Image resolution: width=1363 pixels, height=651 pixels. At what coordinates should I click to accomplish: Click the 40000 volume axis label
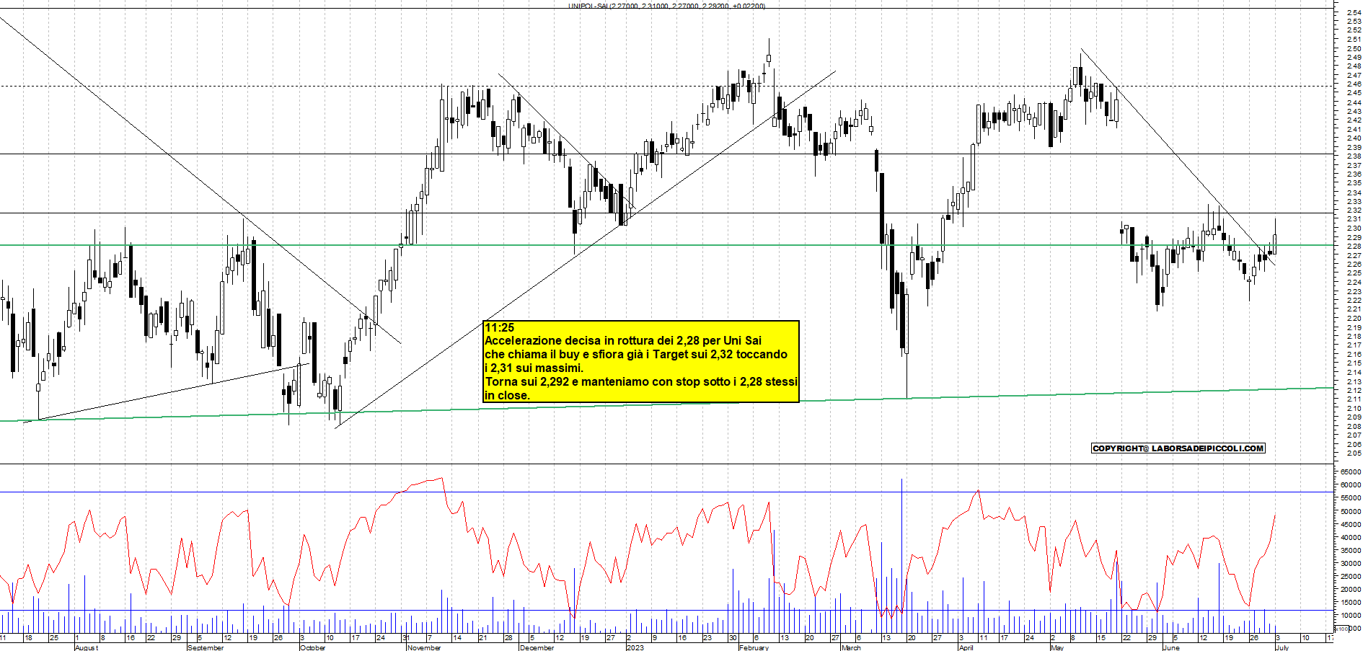pos(1351,537)
